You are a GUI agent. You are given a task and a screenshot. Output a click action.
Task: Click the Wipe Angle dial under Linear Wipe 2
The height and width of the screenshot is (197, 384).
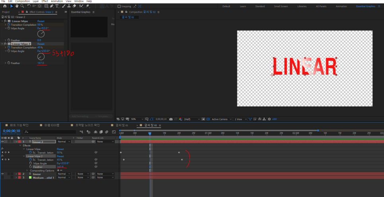[41, 57]
